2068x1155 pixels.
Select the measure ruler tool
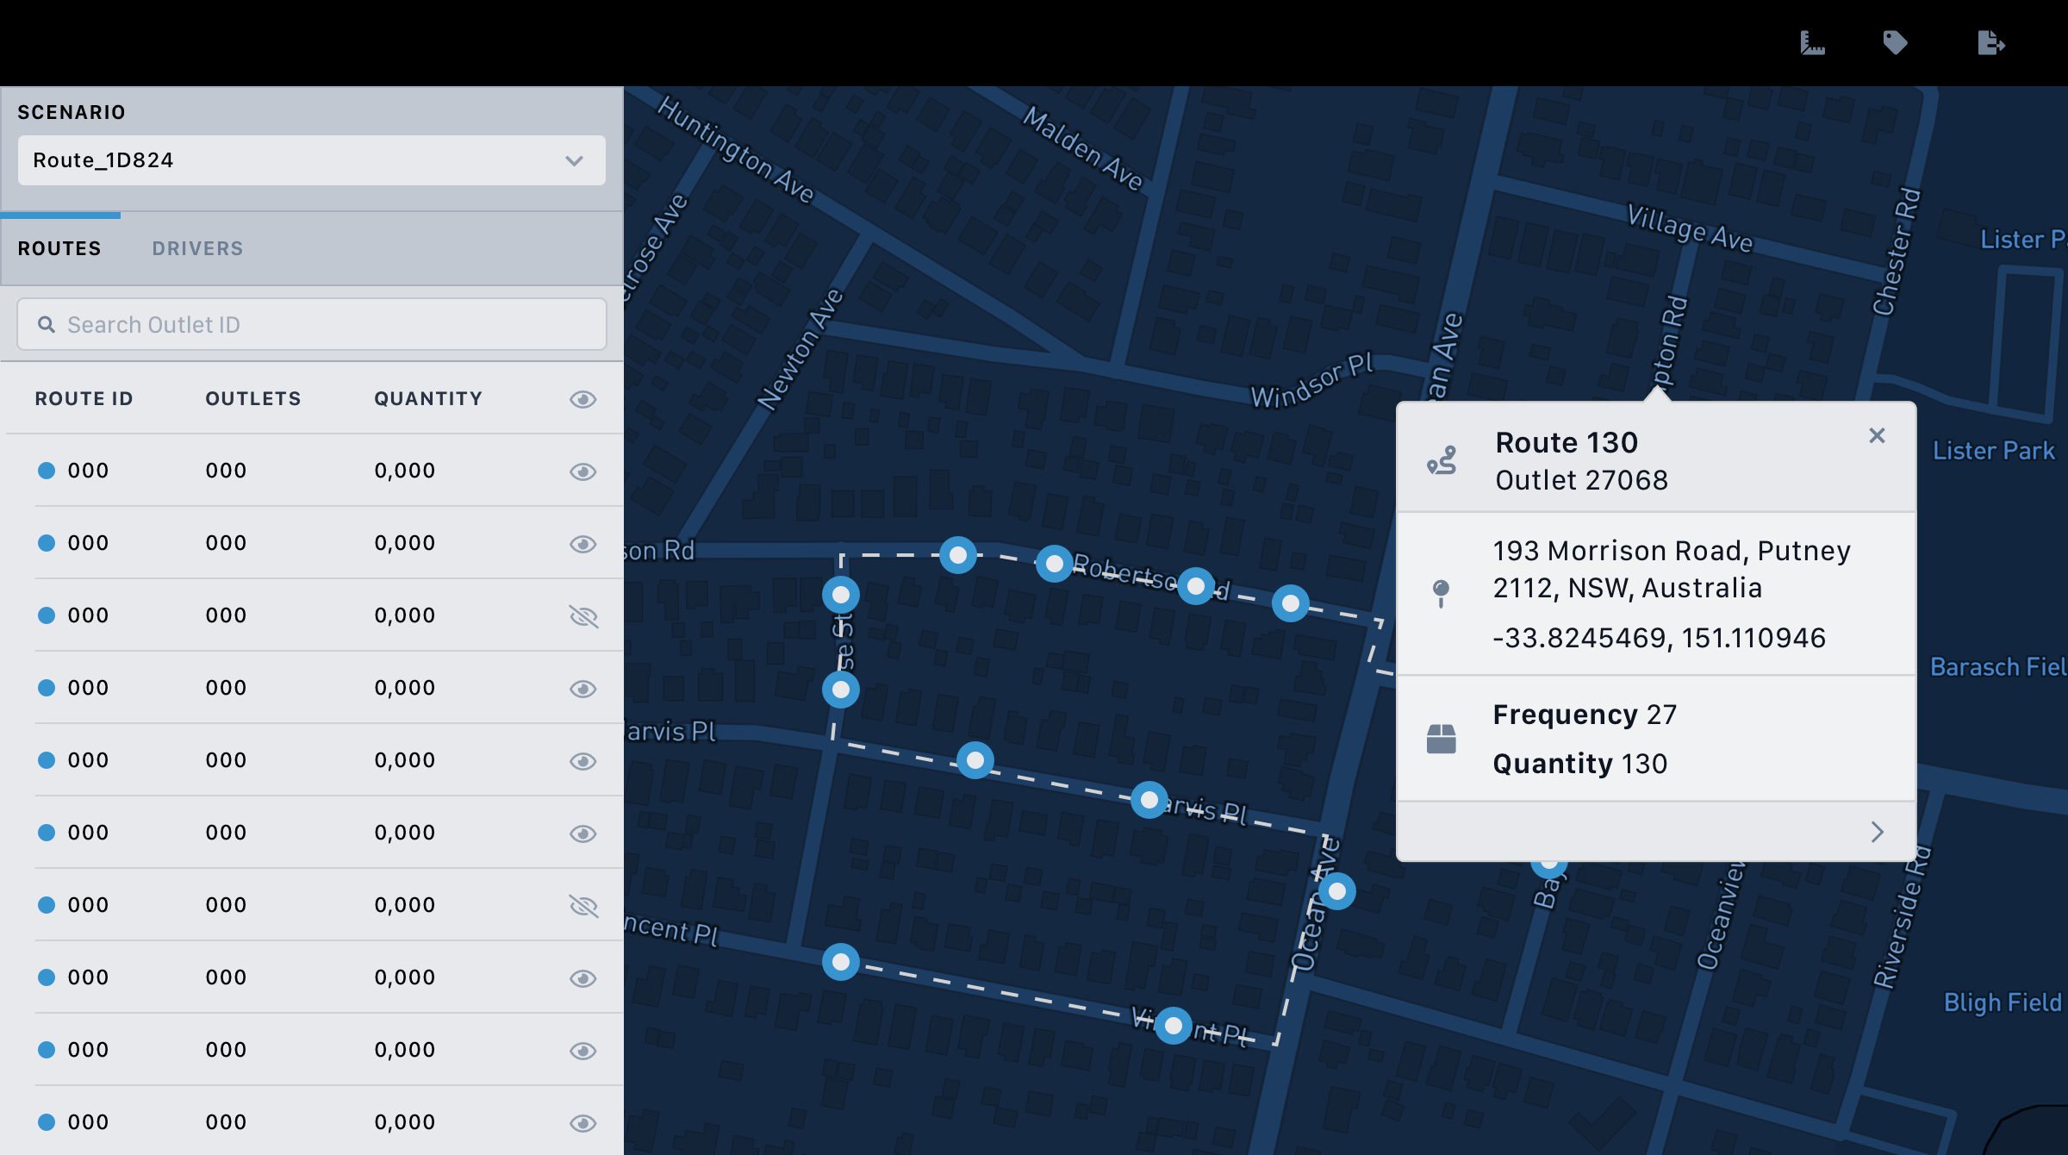1812,42
